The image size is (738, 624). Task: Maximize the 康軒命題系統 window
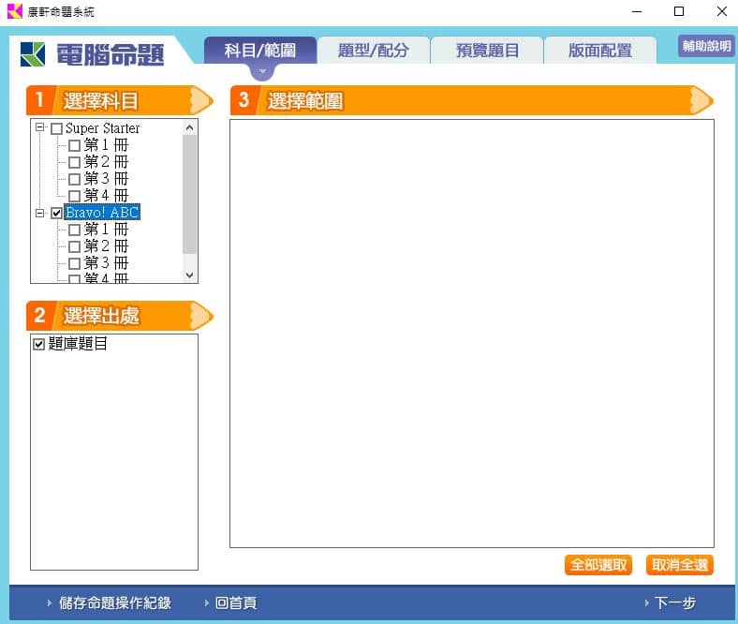[x=679, y=11]
